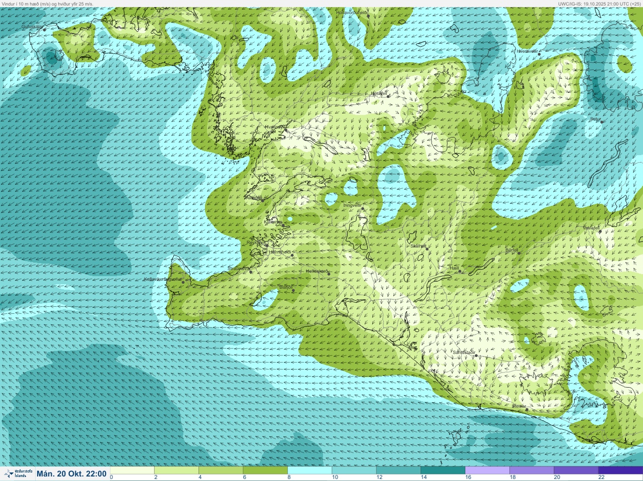Select the 10–12 m/s turquoise legend swatch
Viewport: 643px width, 481px height.
(x=354, y=470)
